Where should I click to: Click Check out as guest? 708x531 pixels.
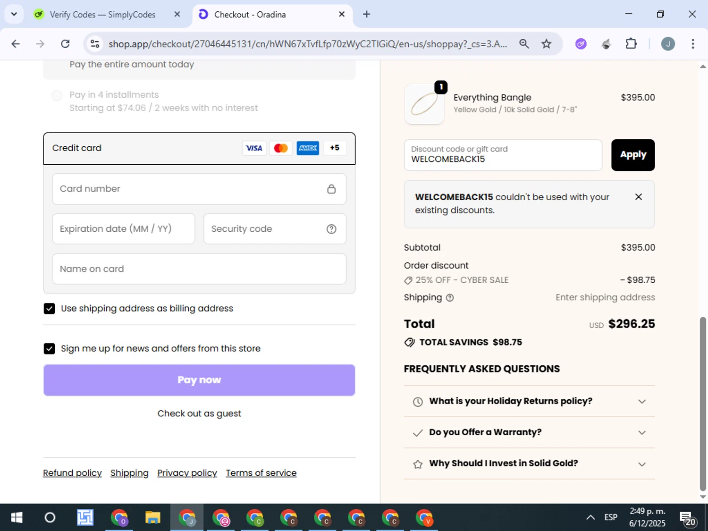click(199, 414)
